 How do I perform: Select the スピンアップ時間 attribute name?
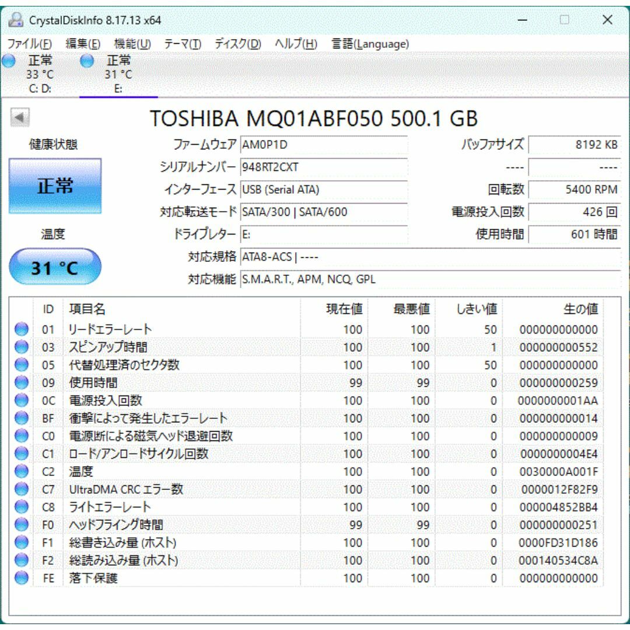pyautogui.click(x=108, y=346)
